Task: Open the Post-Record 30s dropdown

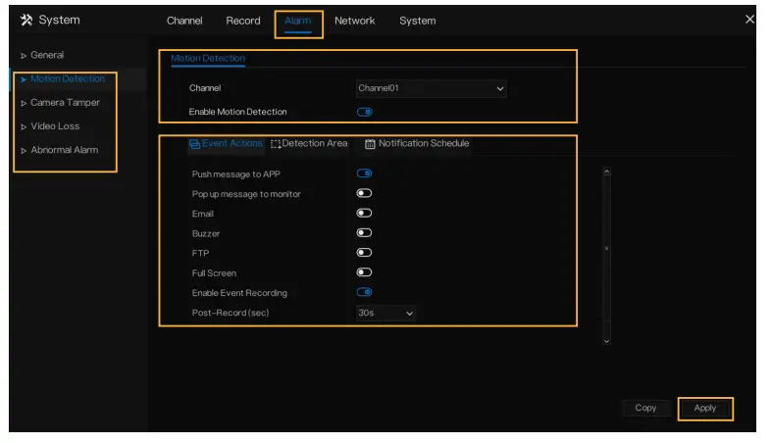Action: [x=386, y=313]
